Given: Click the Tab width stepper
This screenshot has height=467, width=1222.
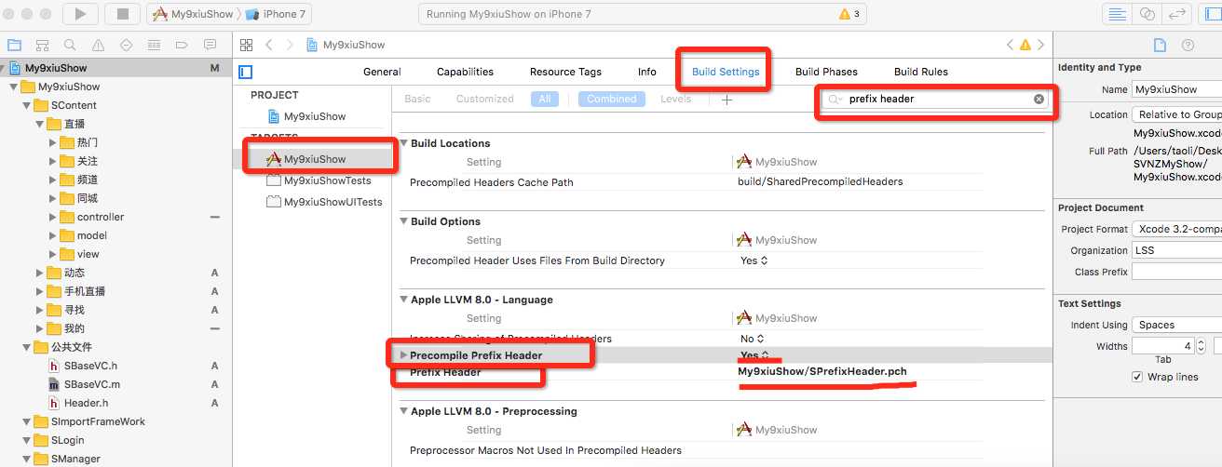Looking at the screenshot, I should 1200,346.
